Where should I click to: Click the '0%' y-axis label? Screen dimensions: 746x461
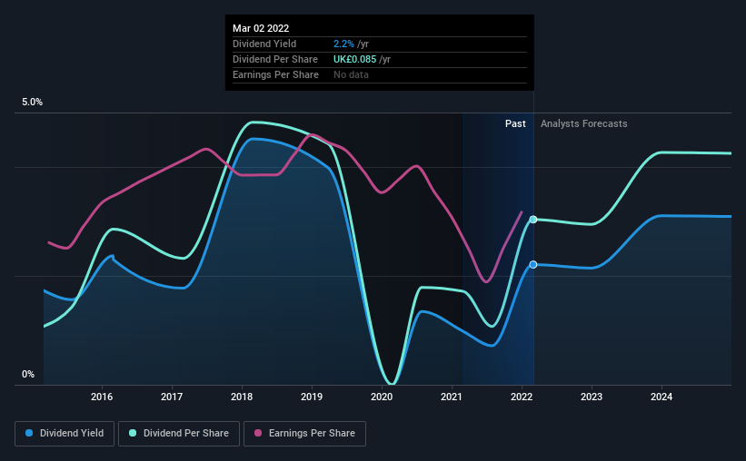coord(28,375)
